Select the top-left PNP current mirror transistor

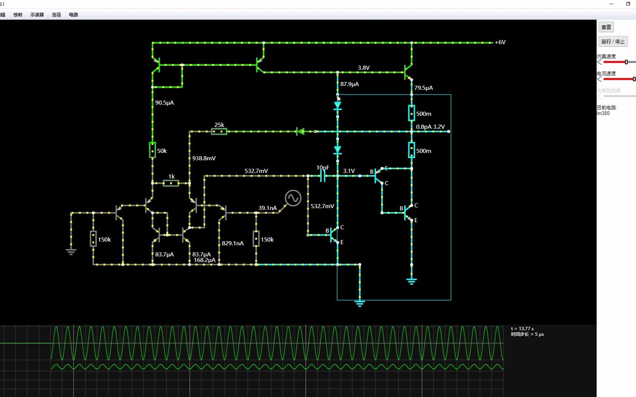tap(156, 65)
